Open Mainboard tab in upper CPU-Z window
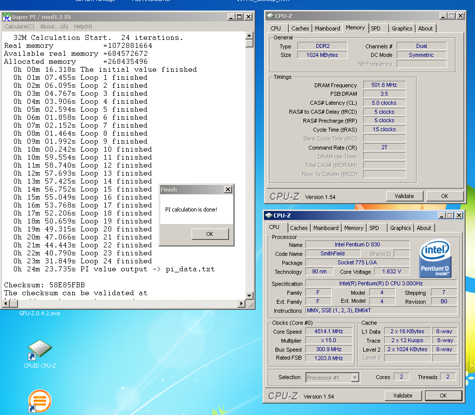Viewport: 475px width, 415px height. click(x=327, y=28)
